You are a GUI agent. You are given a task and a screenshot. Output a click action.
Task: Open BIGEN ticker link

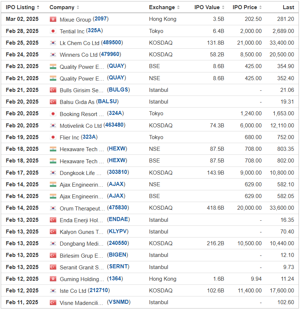tap(117, 255)
